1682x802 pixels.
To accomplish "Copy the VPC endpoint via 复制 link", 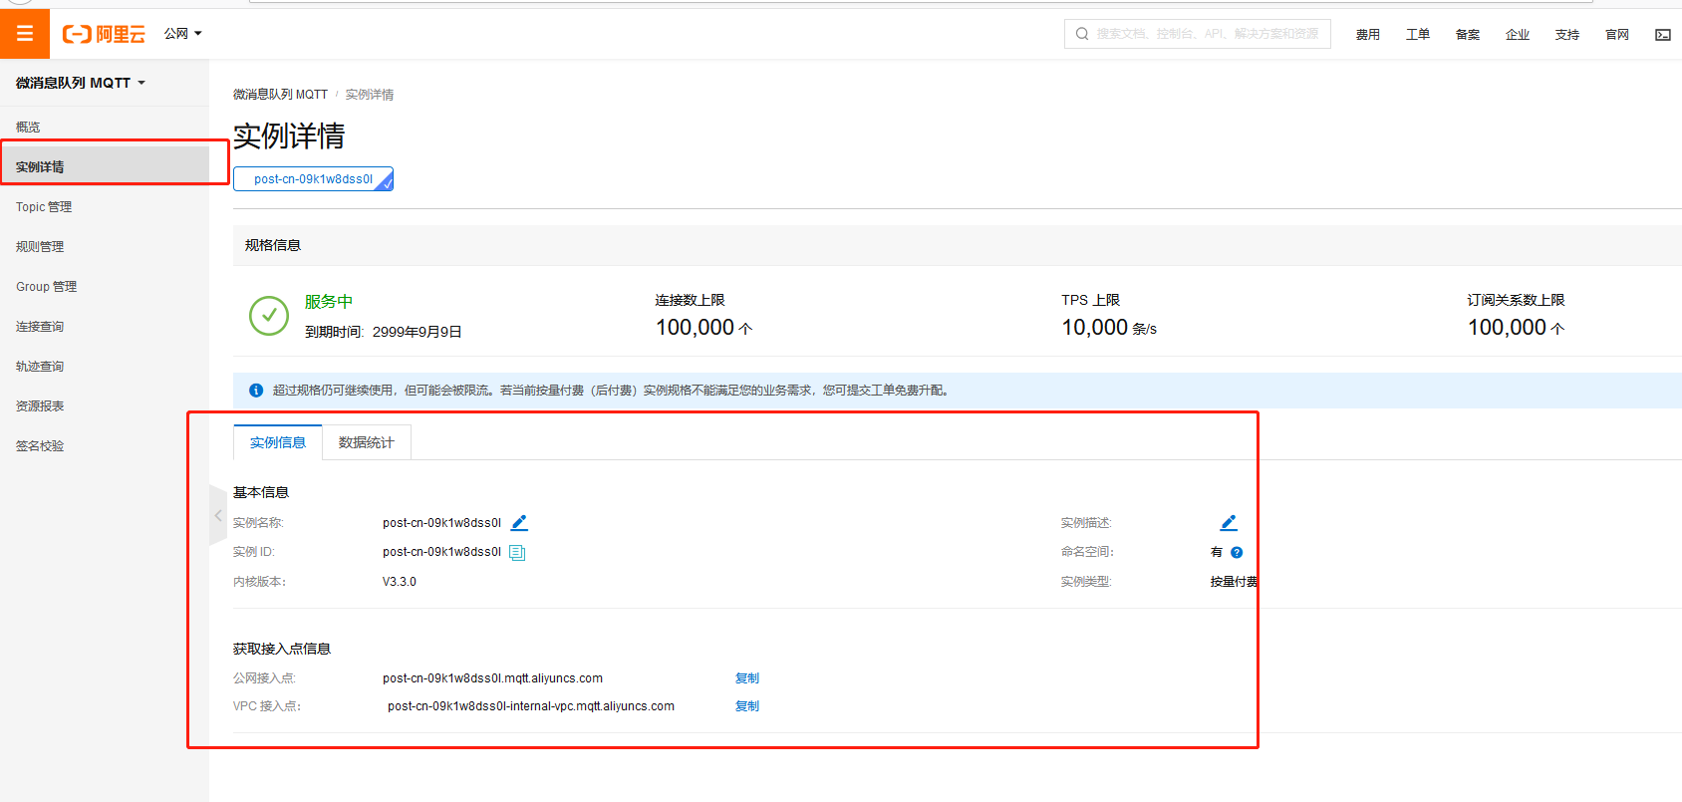I will point(747,706).
